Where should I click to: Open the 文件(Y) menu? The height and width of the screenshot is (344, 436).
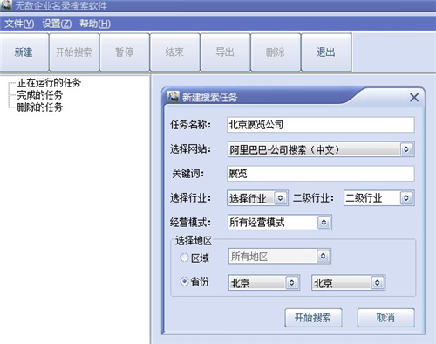[x=19, y=24]
